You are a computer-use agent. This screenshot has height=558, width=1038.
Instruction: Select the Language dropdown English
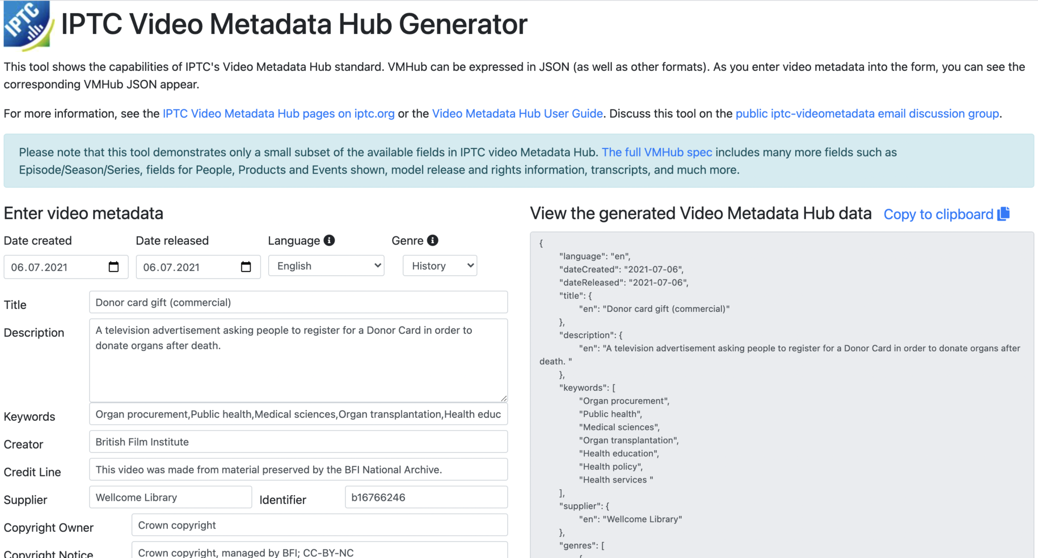point(323,266)
